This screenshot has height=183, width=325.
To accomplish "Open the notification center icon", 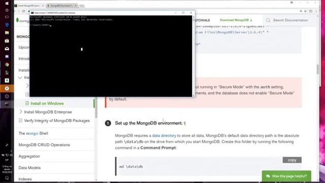I will pyautogui.click(x=7, y=178).
